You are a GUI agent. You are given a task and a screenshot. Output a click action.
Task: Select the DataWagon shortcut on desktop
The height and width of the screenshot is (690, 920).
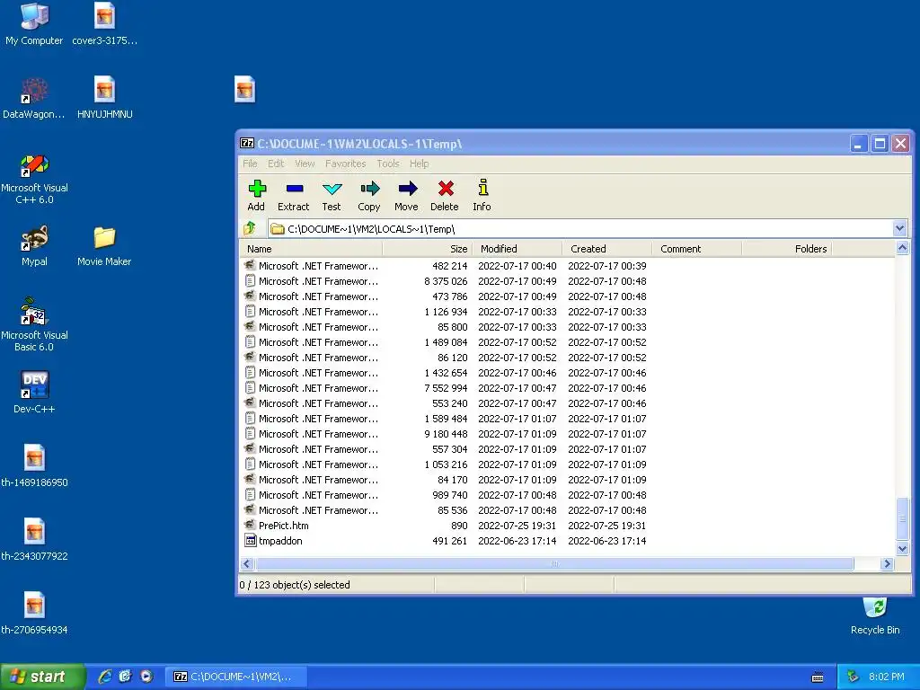(x=34, y=97)
